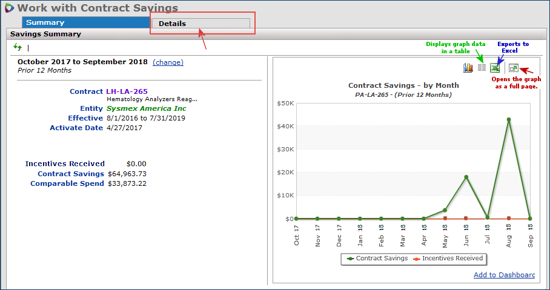
Task: Click the bar chart type icon
Action: pyautogui.click(x=468, y=68)
